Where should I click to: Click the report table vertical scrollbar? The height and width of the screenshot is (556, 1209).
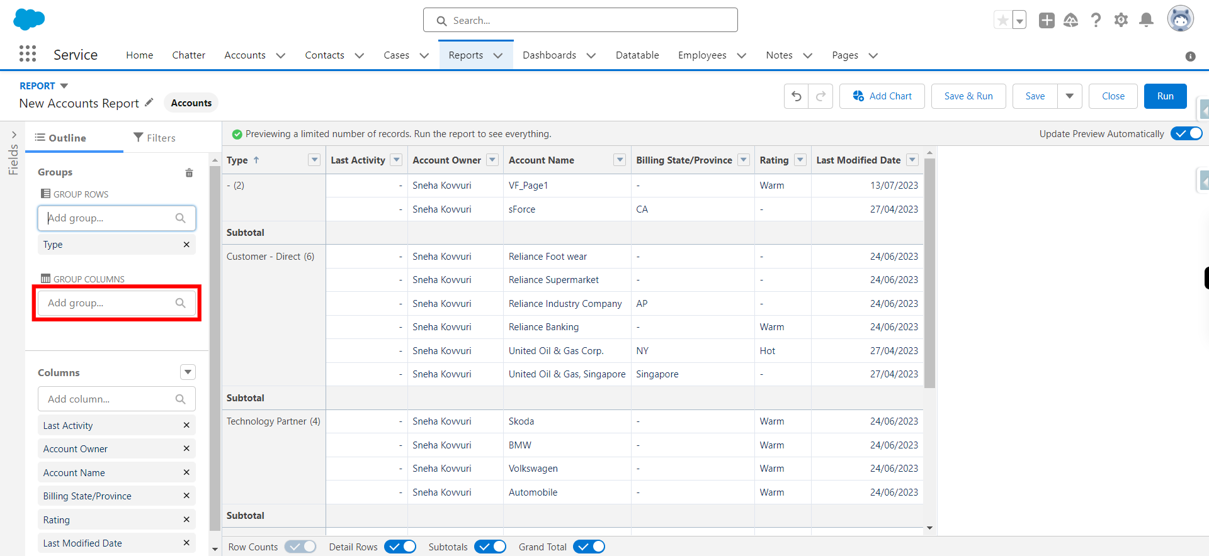click(x=929, y=273)
